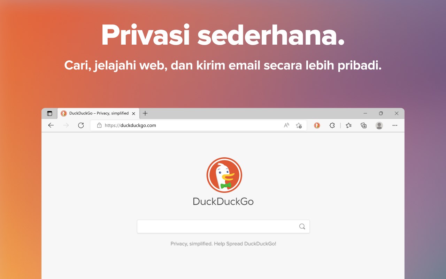Open the Extensions puzzle piece icon
This screenshot has height=279, width=446.
(x=332, y=125)
